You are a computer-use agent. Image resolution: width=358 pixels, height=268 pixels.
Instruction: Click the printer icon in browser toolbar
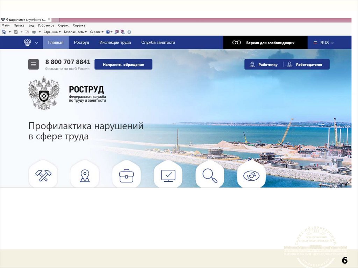pos(34,32)
